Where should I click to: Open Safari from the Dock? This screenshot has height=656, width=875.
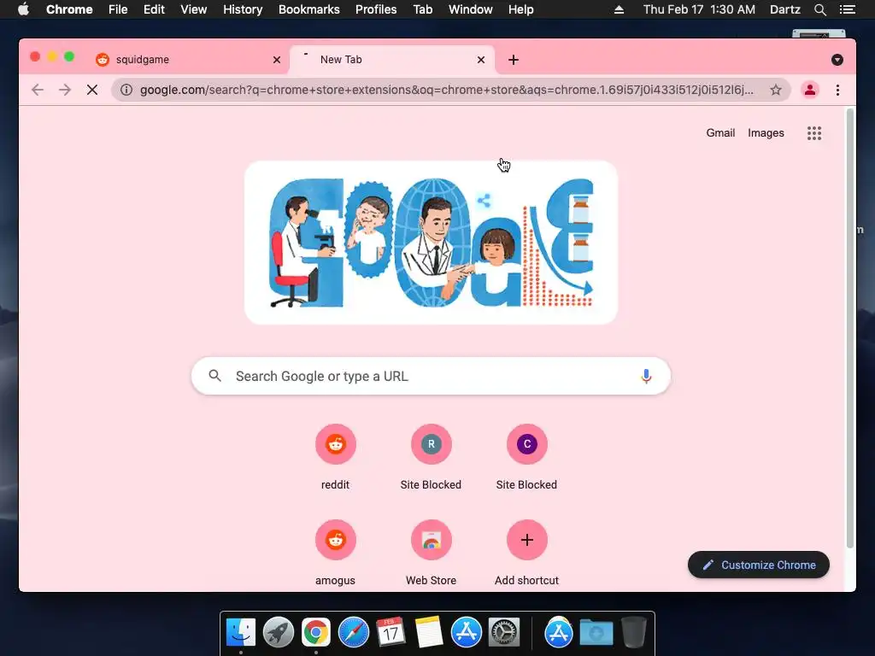tap(354, 633)
